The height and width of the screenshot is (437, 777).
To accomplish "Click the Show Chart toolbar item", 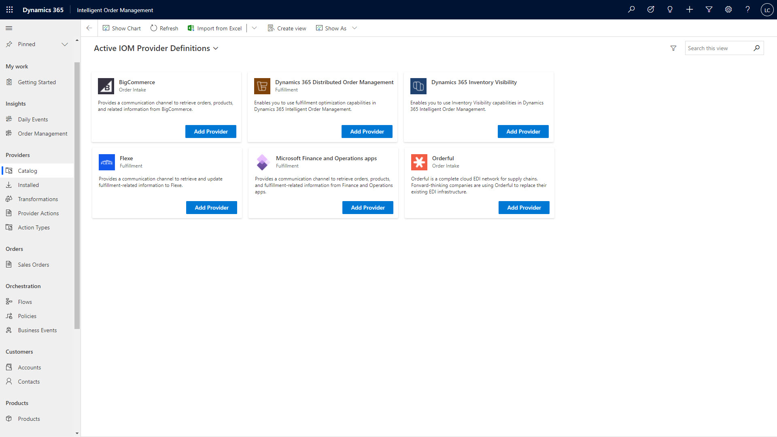I will tap(122, 28).
